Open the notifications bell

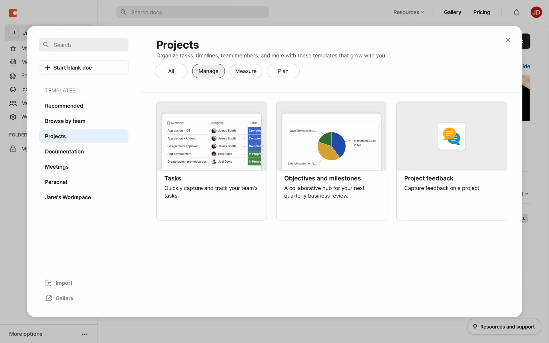point(516,12)
